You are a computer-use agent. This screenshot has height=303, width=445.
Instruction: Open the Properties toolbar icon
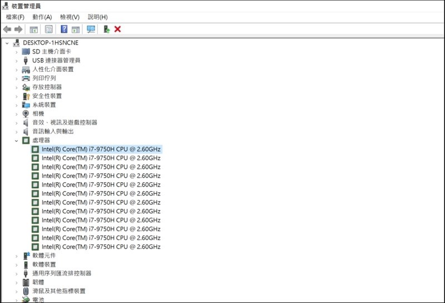coord(49,29)
